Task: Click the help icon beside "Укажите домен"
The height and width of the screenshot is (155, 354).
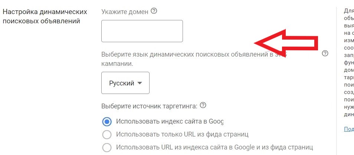Action: [x=154, y=11]
